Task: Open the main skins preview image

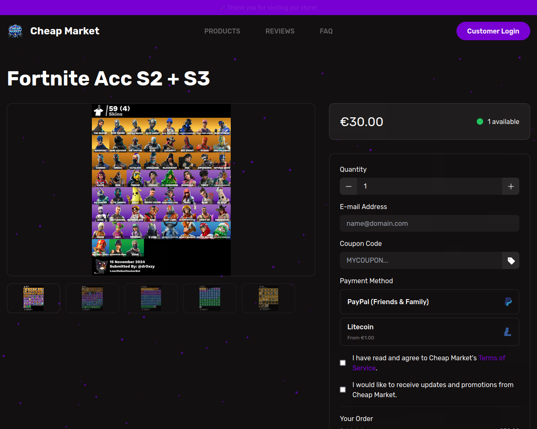Action: click(x=161, y=190)
